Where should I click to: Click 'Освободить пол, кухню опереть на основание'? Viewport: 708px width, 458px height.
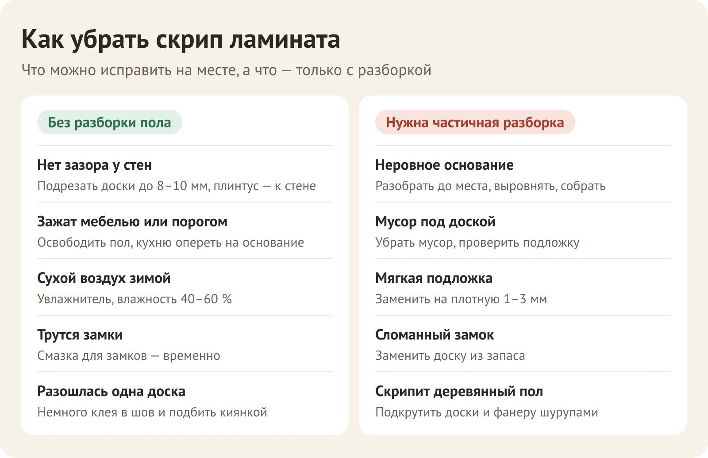(x=171, y=242)
